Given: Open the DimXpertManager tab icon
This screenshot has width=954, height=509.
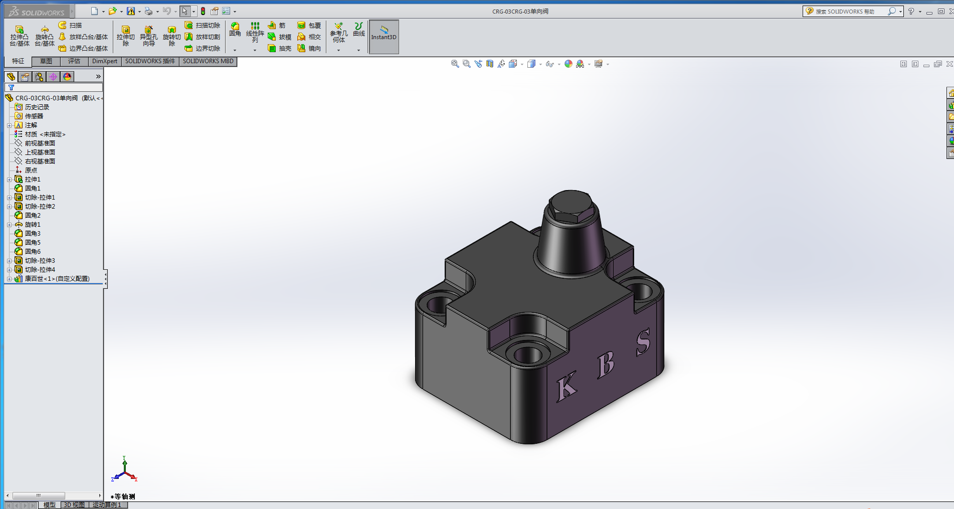Looking at the screenshot, I should [53, 76].
